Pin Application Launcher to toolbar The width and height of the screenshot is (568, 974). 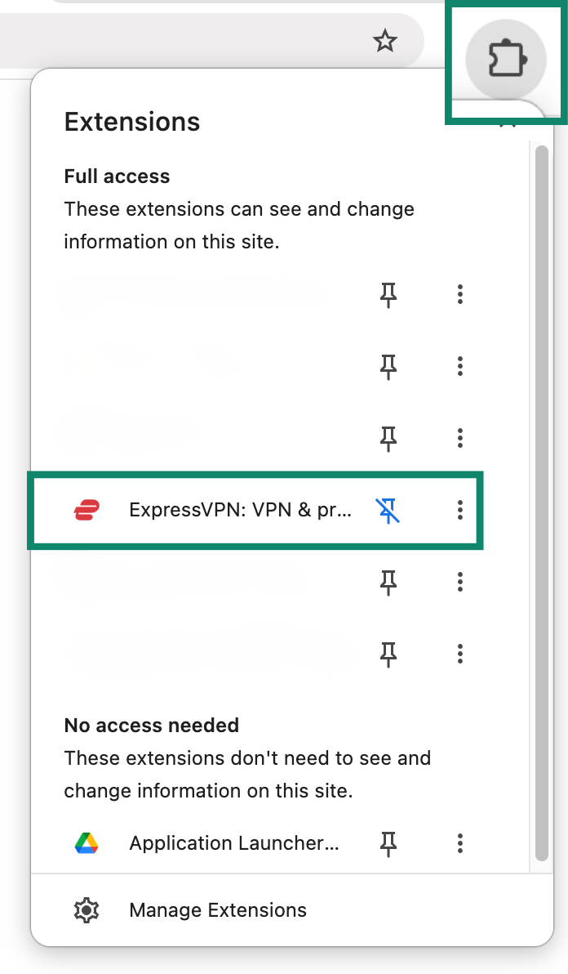(388, 843)
